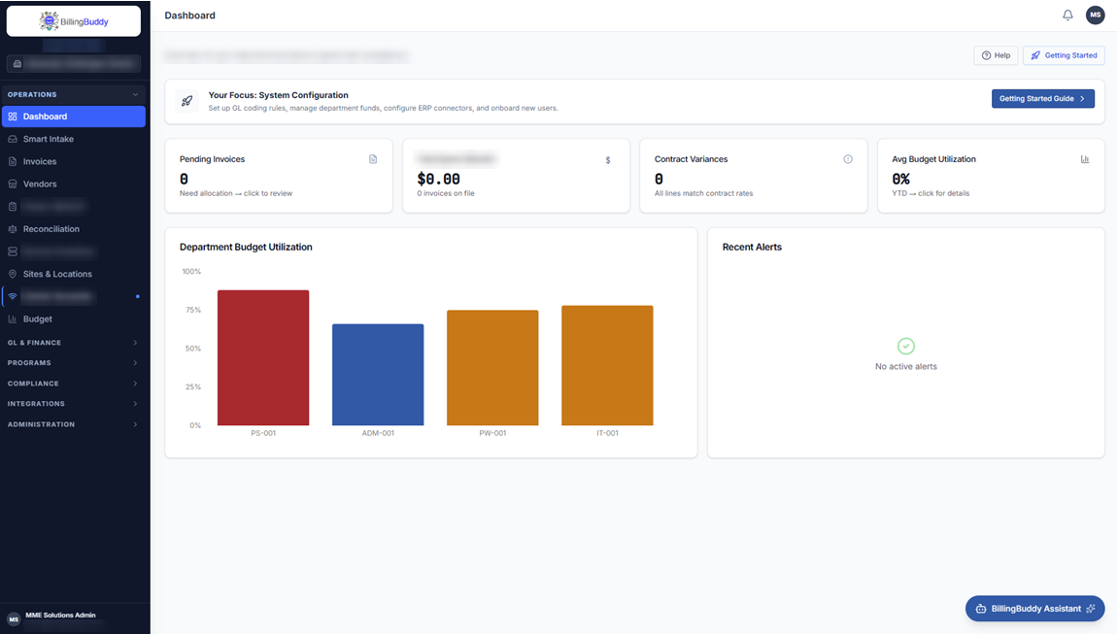Open Reconciliation page
Screen dimensions: 1118x634
(74, 229)
